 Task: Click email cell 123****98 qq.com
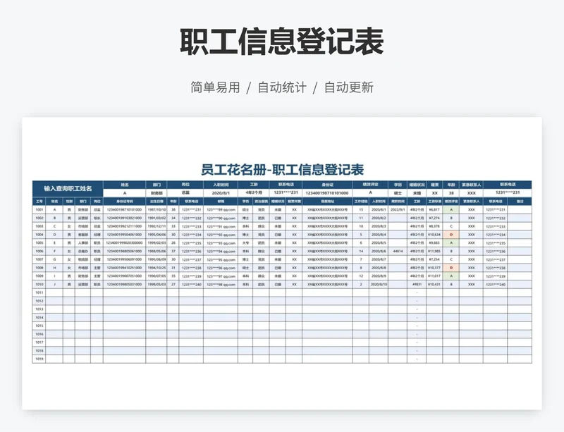(x=221, y=284)
